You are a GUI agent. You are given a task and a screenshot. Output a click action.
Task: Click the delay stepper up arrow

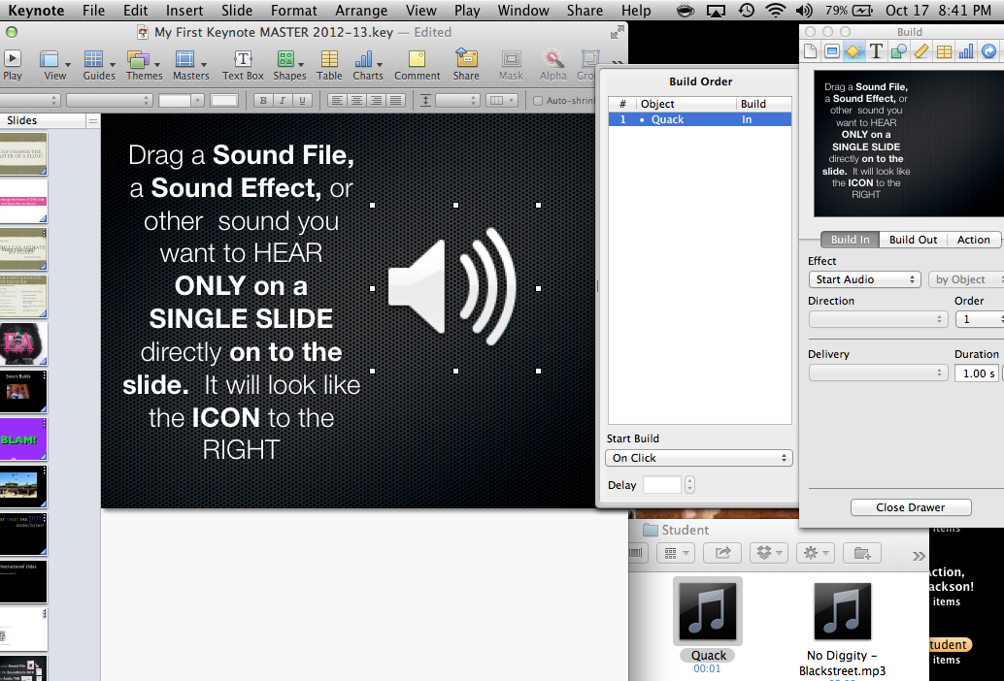(689, 480)
